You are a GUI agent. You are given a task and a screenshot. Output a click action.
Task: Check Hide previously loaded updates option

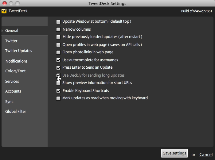58,37
